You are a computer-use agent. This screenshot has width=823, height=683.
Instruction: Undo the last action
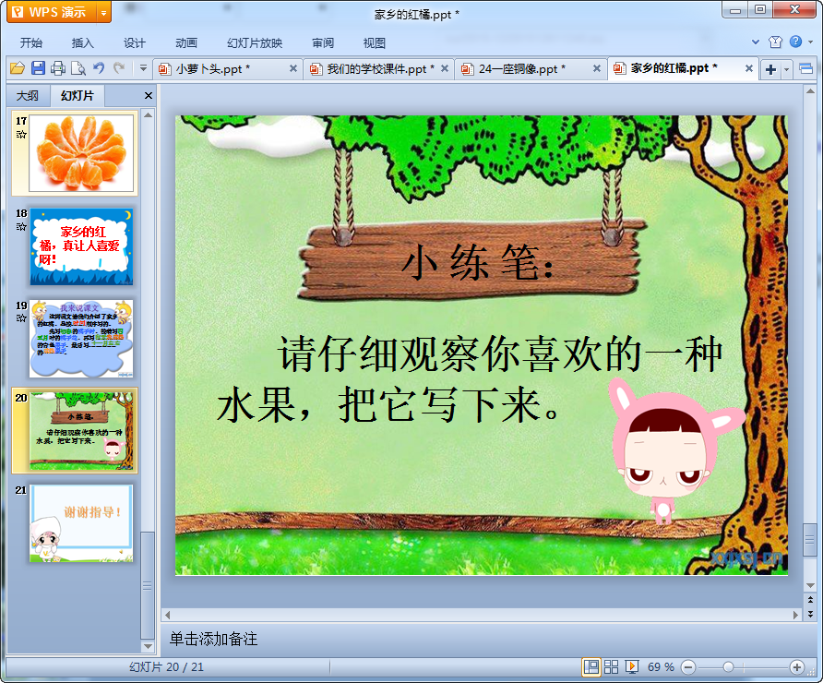click(99, 68)
